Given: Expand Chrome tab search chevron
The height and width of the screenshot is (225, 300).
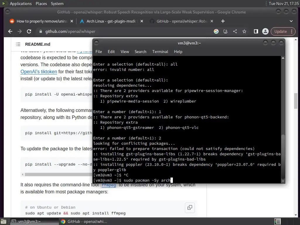Looking at the screenshot, I should tap(291, 21).
